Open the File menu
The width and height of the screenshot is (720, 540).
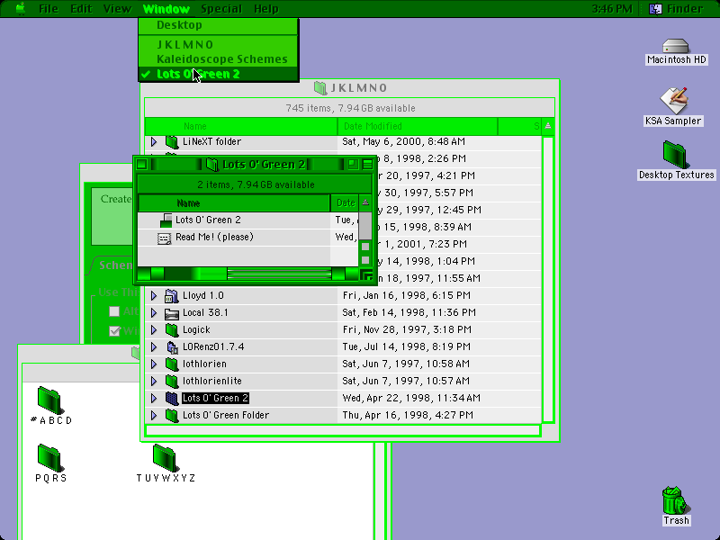click(49, 9)
